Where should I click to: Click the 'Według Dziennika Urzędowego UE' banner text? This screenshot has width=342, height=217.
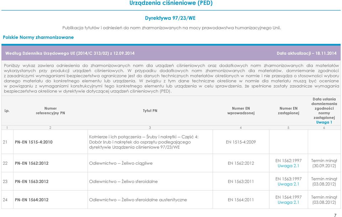point(70,53)
